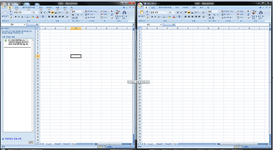Open Data tab in right window

(x=185, y=8)
